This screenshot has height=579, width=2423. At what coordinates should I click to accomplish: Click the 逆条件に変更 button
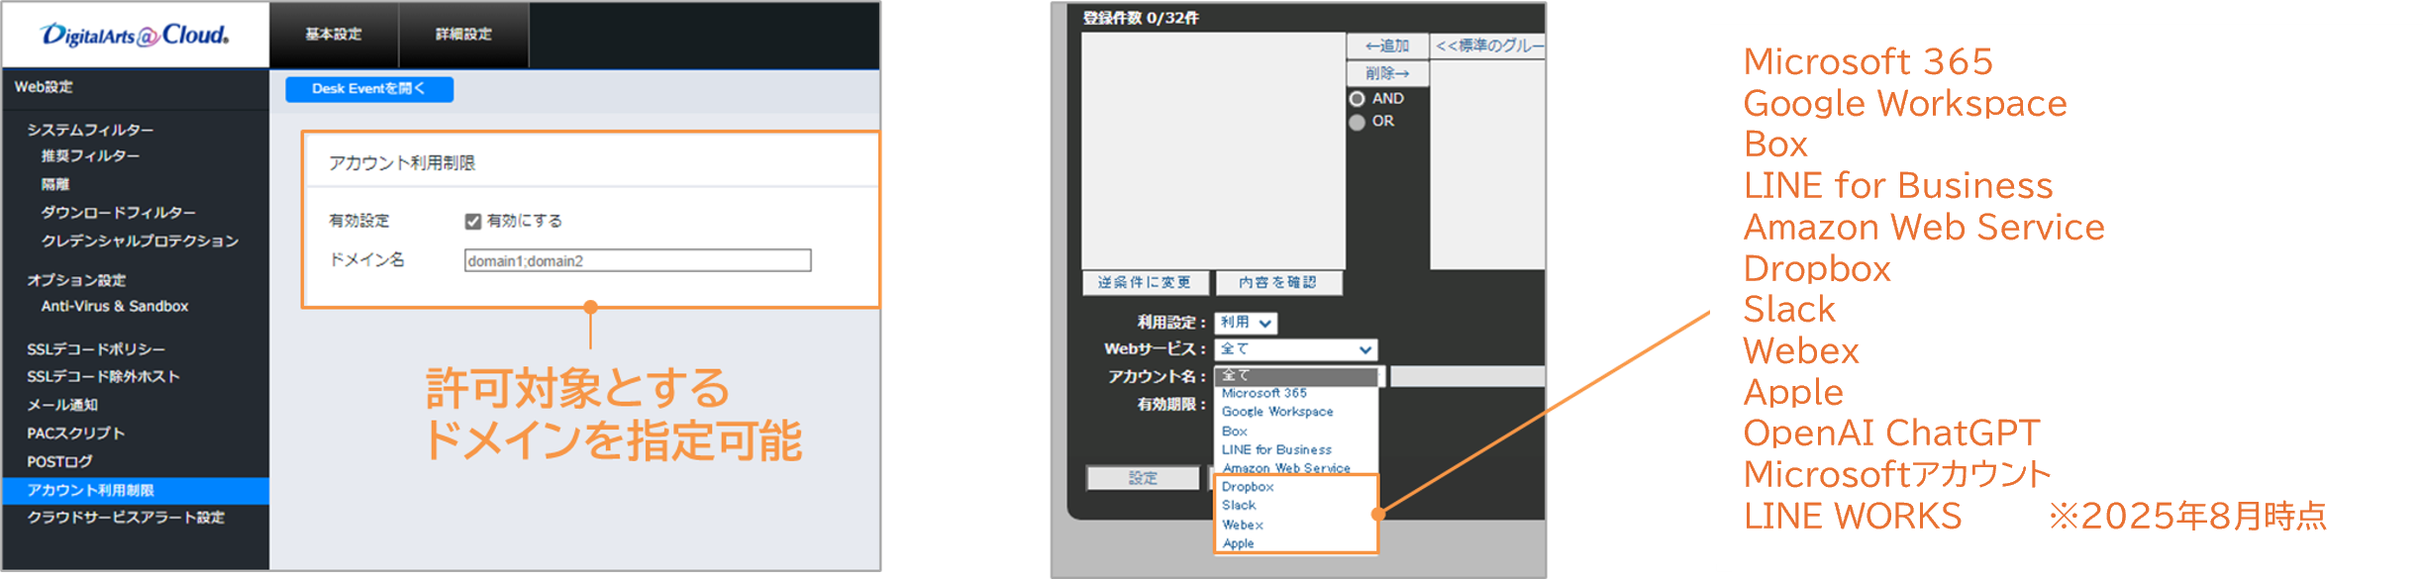(x=1145, y=283)
